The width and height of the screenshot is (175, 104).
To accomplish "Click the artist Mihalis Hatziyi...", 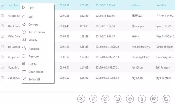I will tap(142, 47).
